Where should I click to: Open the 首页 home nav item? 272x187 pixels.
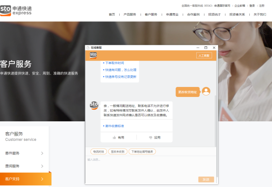(112, 14)
